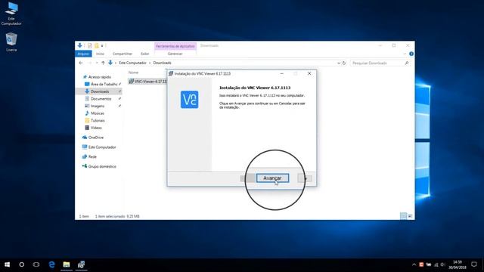Screen dimensions: 484x272
Task: Click the red tray icon in the notification area
Action: tap(421, 264)
